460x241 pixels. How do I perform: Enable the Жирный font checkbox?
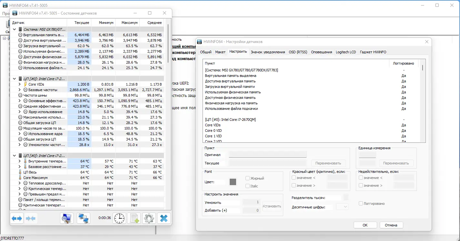[247, 178]
